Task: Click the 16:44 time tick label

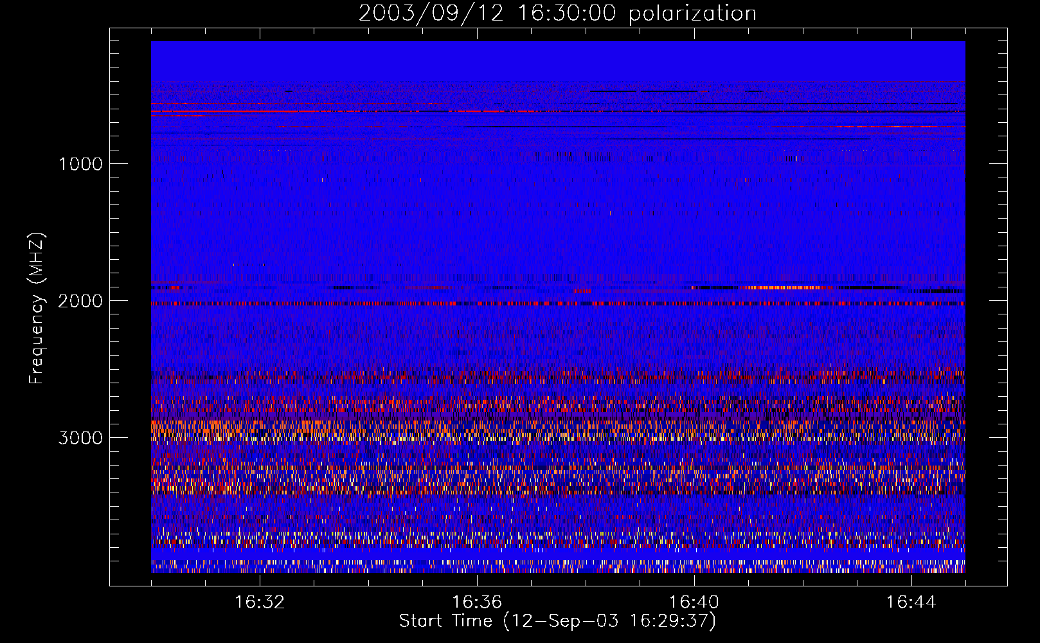Action: point(911,602)
